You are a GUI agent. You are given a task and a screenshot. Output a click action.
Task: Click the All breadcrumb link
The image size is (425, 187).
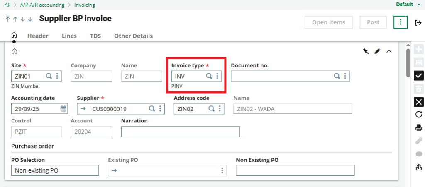coord(7,5)
